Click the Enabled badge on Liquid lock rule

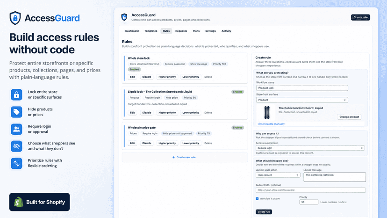(x=238, y=92)
